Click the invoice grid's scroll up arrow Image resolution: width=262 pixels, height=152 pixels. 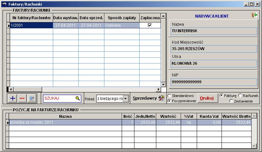point(163,16)
